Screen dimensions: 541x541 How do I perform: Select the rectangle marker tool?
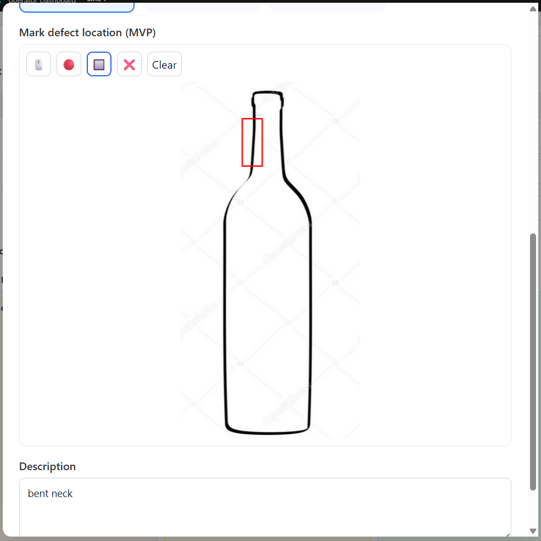coord(99,64)
